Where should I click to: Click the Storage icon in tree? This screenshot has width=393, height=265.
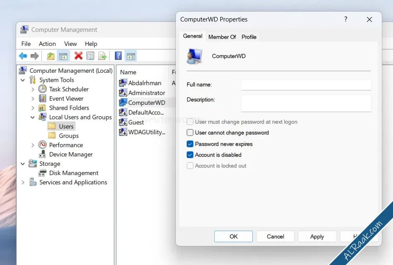pyautogui.click(x=33, y=163)
